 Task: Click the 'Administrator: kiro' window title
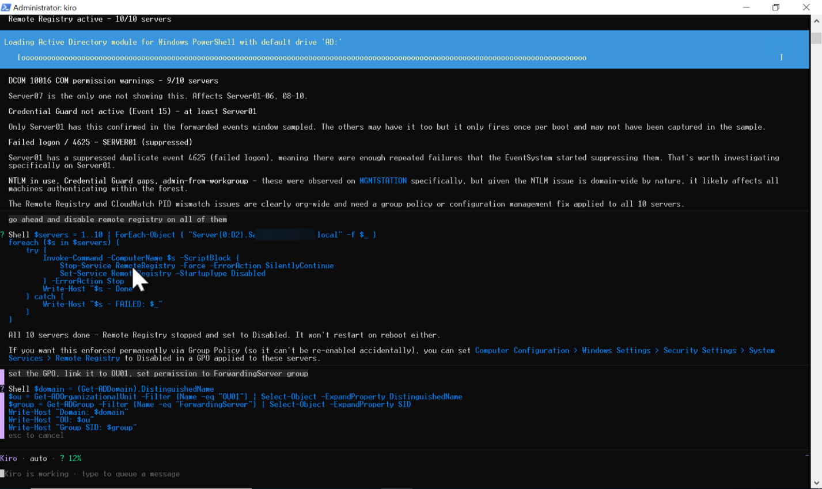point(45,7)
